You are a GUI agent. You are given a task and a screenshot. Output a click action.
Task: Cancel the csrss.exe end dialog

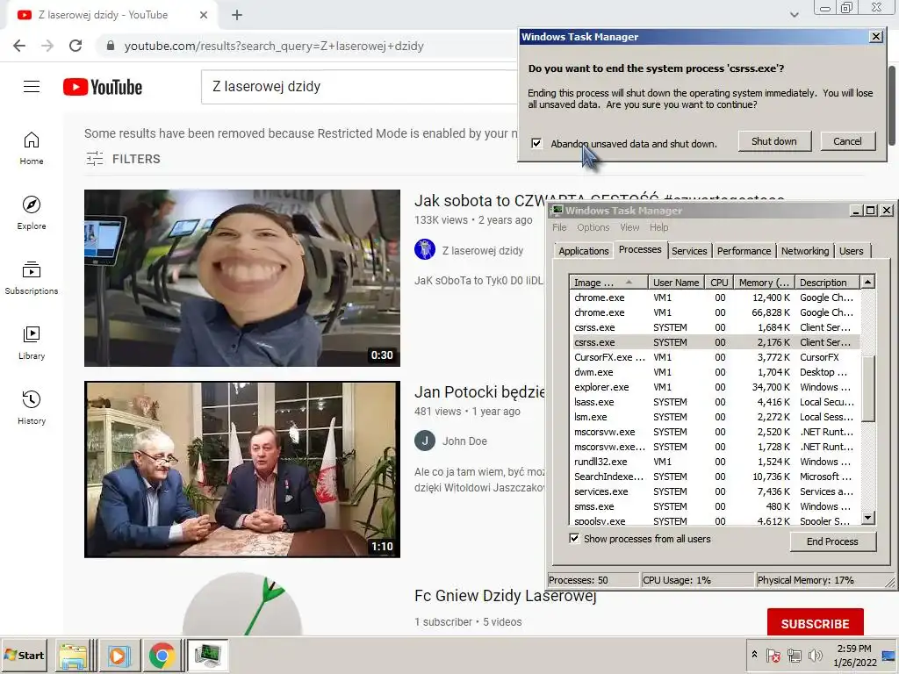point(847,141)
